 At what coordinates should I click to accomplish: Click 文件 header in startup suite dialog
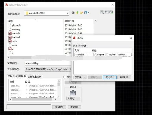pyautogui.click(x=77, y=50)
